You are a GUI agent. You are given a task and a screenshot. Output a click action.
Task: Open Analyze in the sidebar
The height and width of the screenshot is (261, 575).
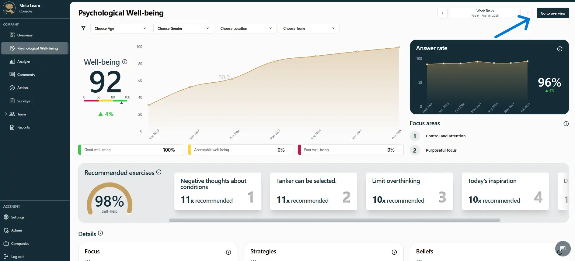[x=23, y=62]
